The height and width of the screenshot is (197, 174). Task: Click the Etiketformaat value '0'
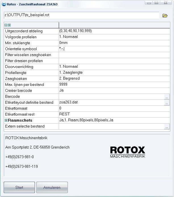(60, 108)
